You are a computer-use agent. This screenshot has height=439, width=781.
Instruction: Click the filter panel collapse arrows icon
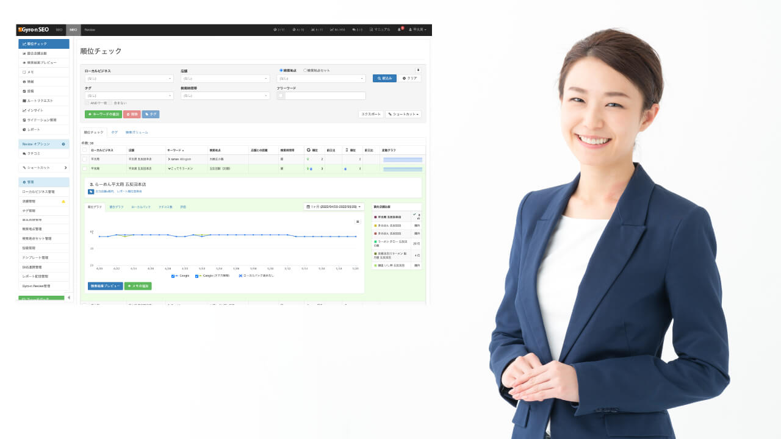pyautogui.click(x=418, y=70)
